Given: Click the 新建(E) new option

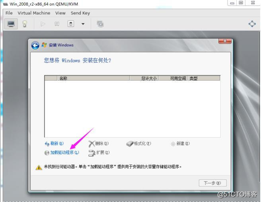Looking at the screenshot, I should (180, 144).
